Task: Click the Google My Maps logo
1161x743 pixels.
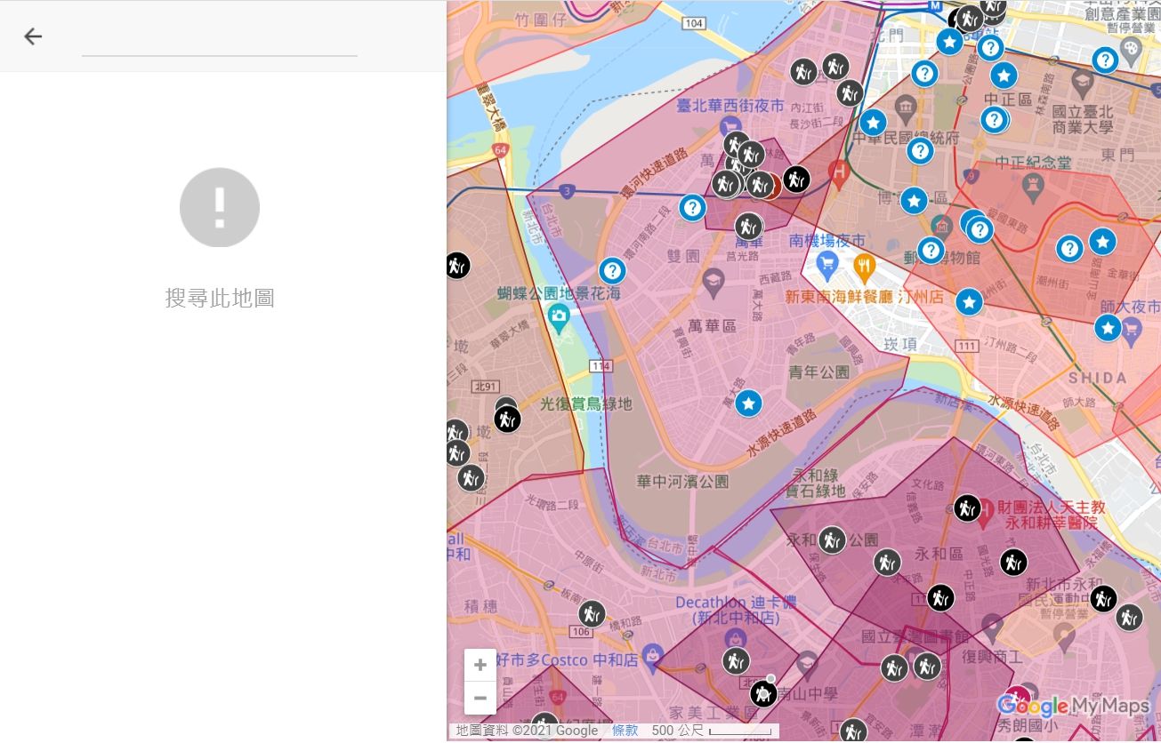Action: (1073, 707)
